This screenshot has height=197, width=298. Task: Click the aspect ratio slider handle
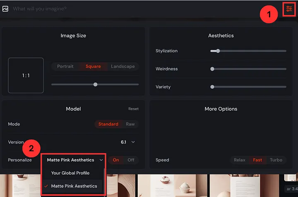[x=96, y=84]
